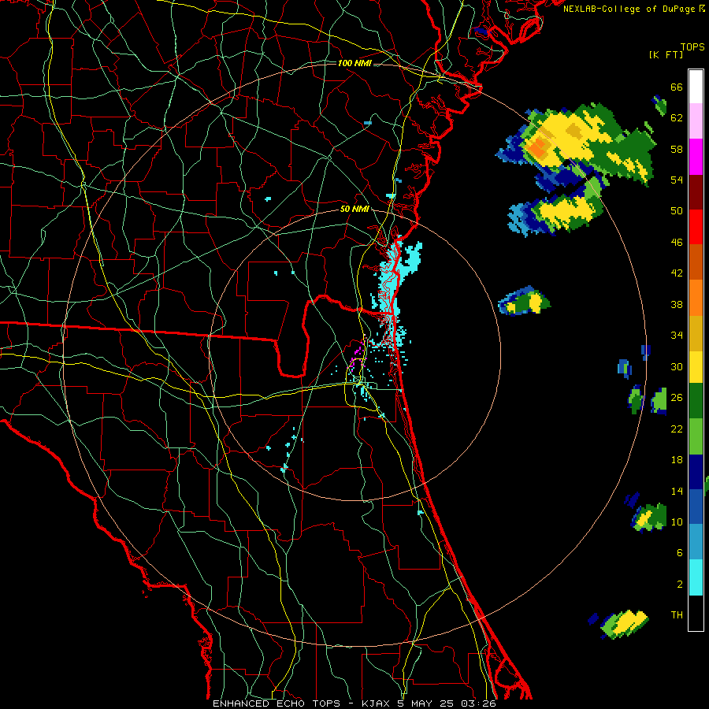Screen dimensions: 709x709
Task: Click the white 66 kft legend swatch
Action: pos(696,87)
